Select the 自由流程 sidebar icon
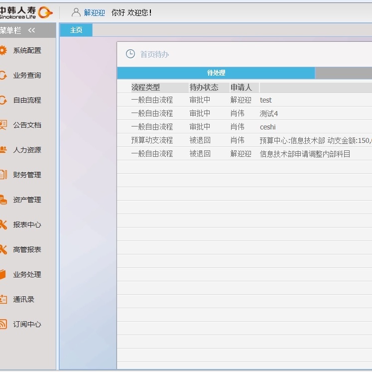Image resolution: width=372 pixels, height=372 pixels. pos(3,100)
